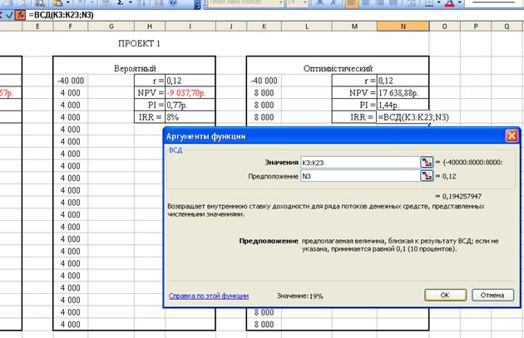Click the Insert Function fx icon

pyautogui.click(x=19, y=16)
